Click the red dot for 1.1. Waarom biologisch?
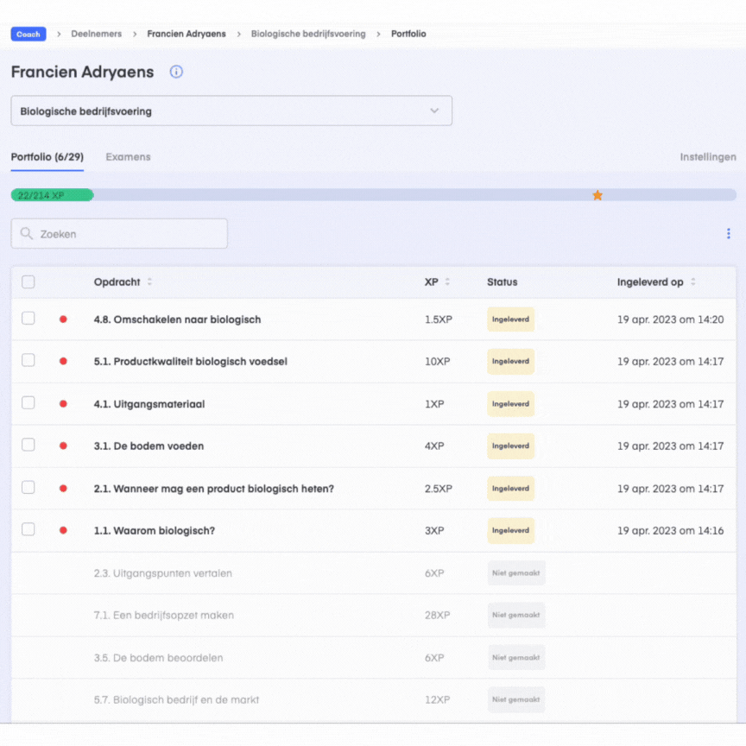The image size is (746, 746). pos(63,530)
